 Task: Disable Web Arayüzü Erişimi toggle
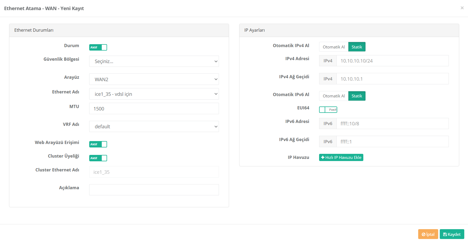pyautogui.click(x=98, y=144)
